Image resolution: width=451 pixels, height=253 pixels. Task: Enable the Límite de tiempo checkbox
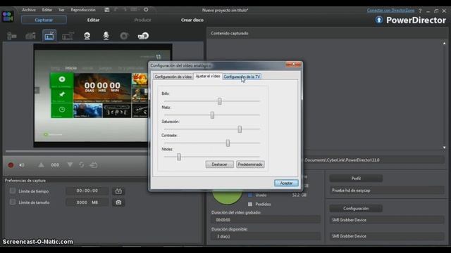pos(13,190)
